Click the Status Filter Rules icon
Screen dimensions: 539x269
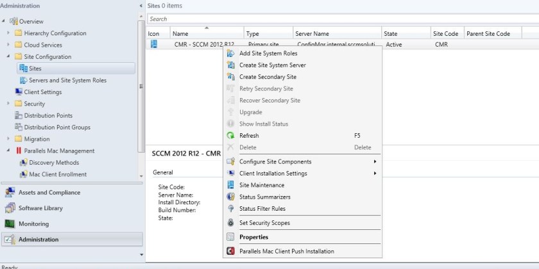click(231, 209)
